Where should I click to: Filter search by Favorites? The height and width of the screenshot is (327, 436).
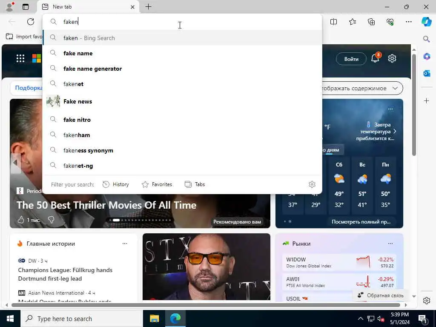(157, 184)
